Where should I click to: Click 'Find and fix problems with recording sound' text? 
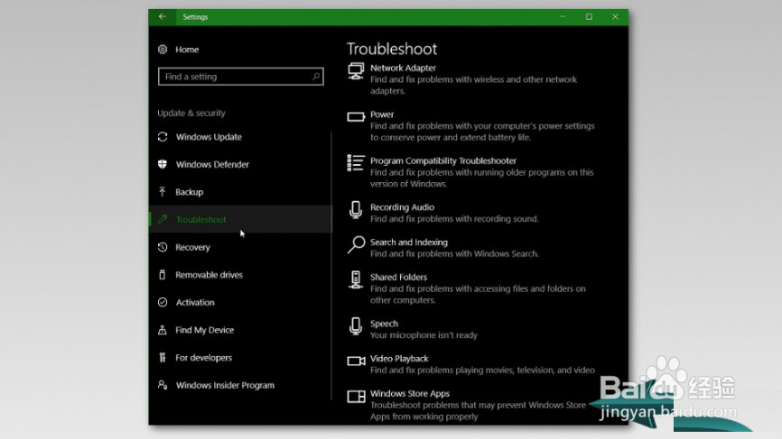point(454,219)
